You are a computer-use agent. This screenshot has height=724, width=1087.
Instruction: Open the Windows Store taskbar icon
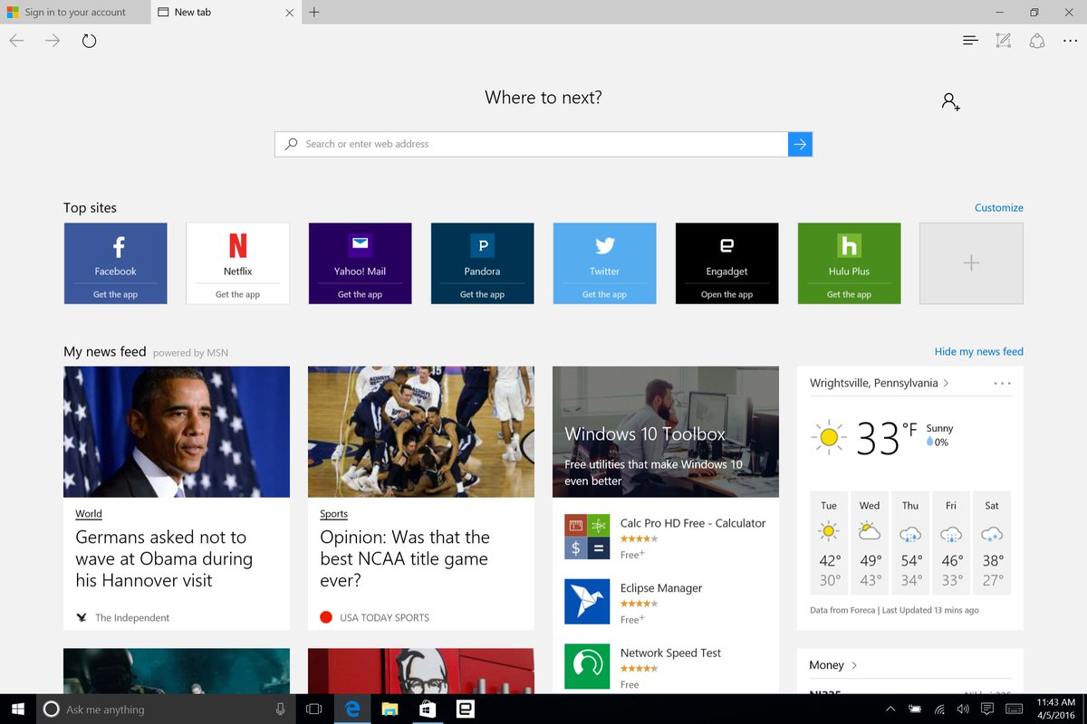pos(428,709)
